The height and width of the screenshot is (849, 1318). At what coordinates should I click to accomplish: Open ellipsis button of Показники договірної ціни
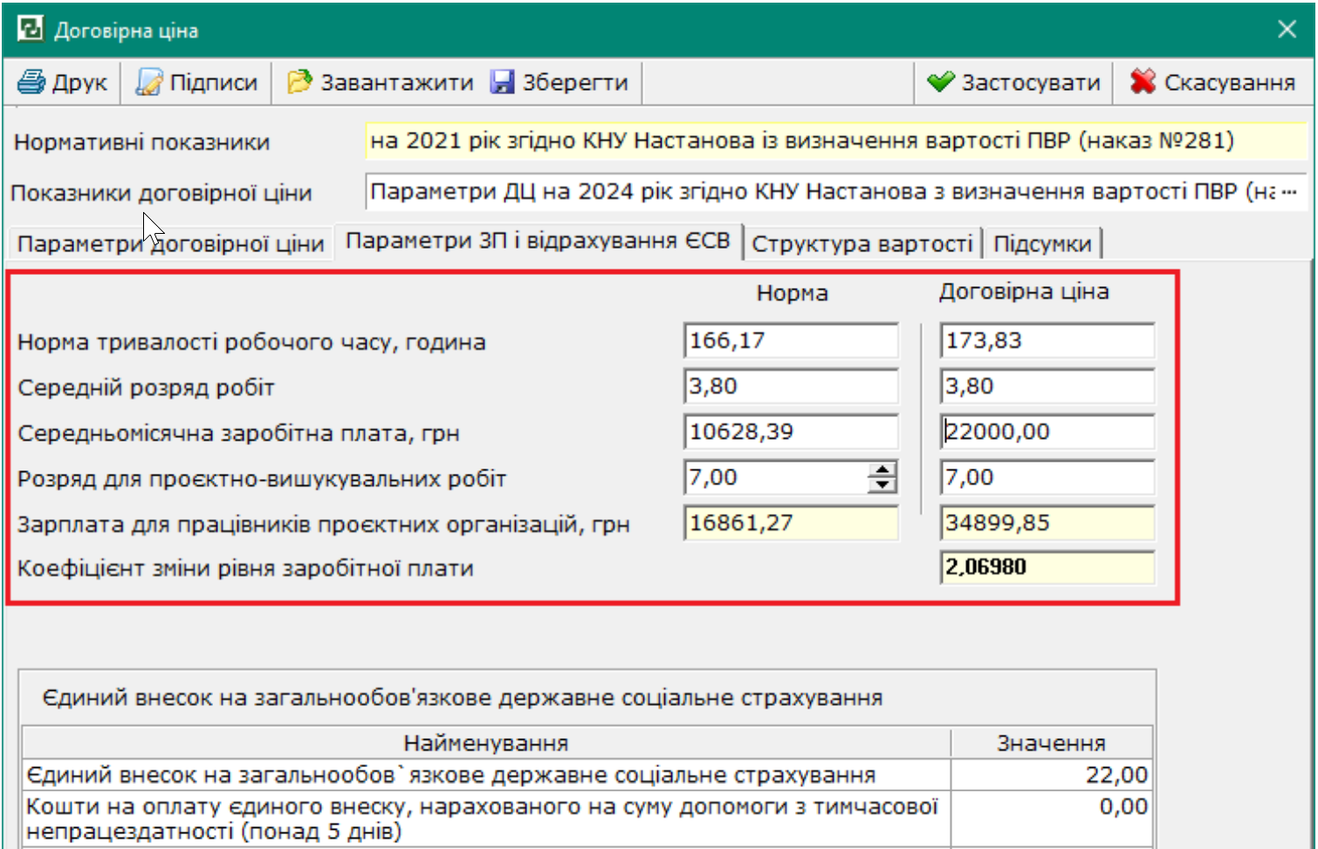[1289, 191]
